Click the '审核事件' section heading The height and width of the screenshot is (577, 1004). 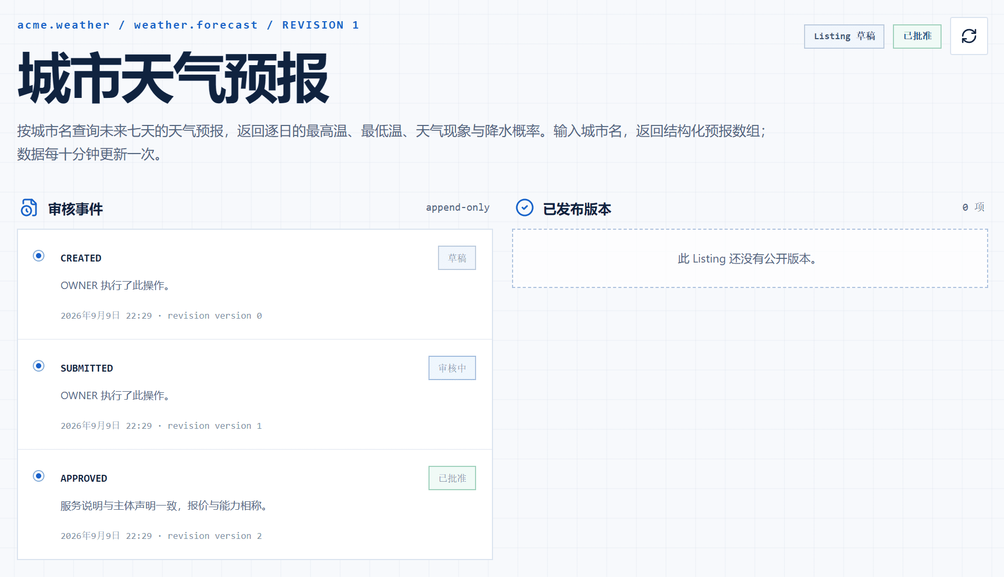tap(76, 209)
